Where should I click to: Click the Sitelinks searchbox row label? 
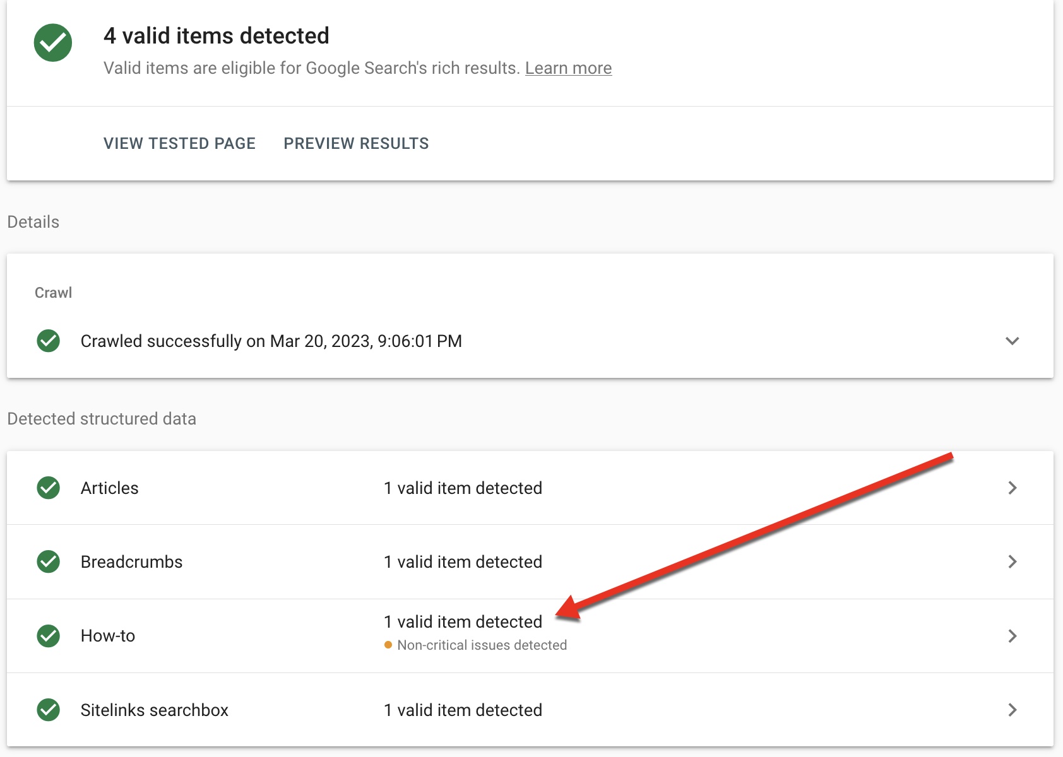(155, 710)
